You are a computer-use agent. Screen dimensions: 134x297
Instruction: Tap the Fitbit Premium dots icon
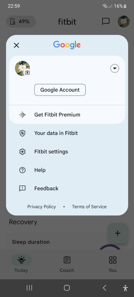[22, 114]
